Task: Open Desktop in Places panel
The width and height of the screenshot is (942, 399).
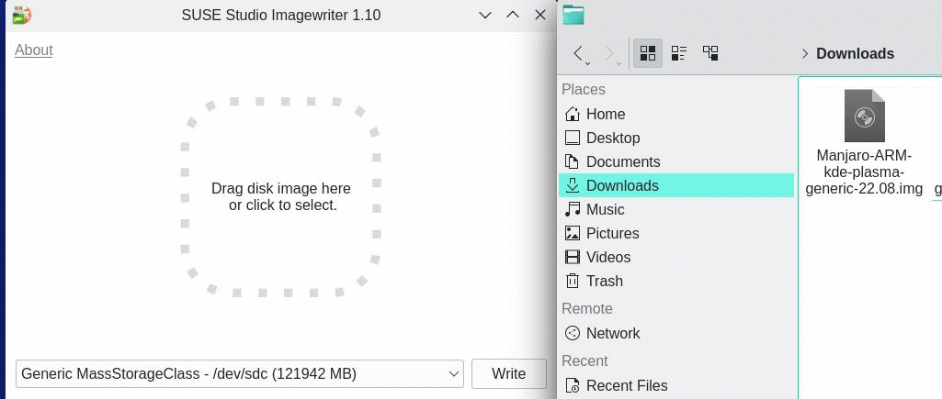Action: pos(675,138)
